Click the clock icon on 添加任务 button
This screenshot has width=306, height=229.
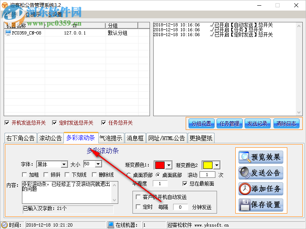coord(245,189)
